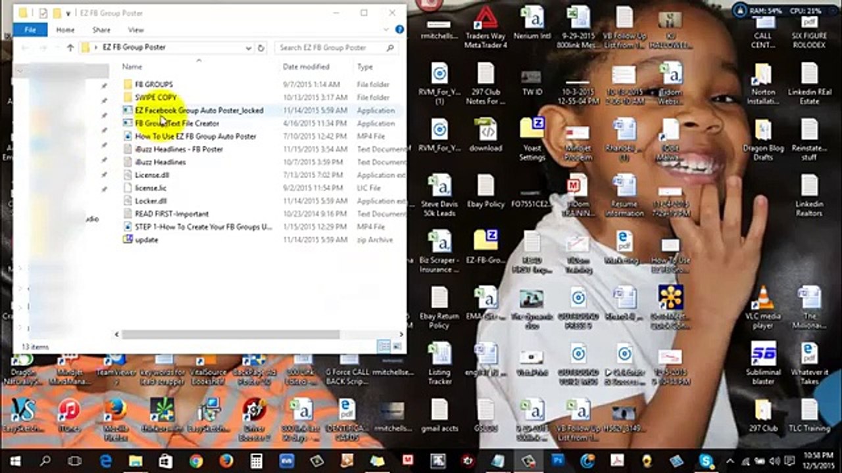Screen dimensions: 842x473
Task: Open Task View on the taskbar
Action: pos(75,461)
